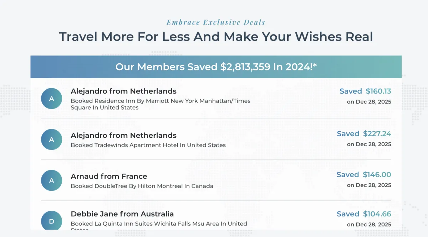Click Arnaud's avatar circle with letter A
428x237 pixels.
click(52, 180)
